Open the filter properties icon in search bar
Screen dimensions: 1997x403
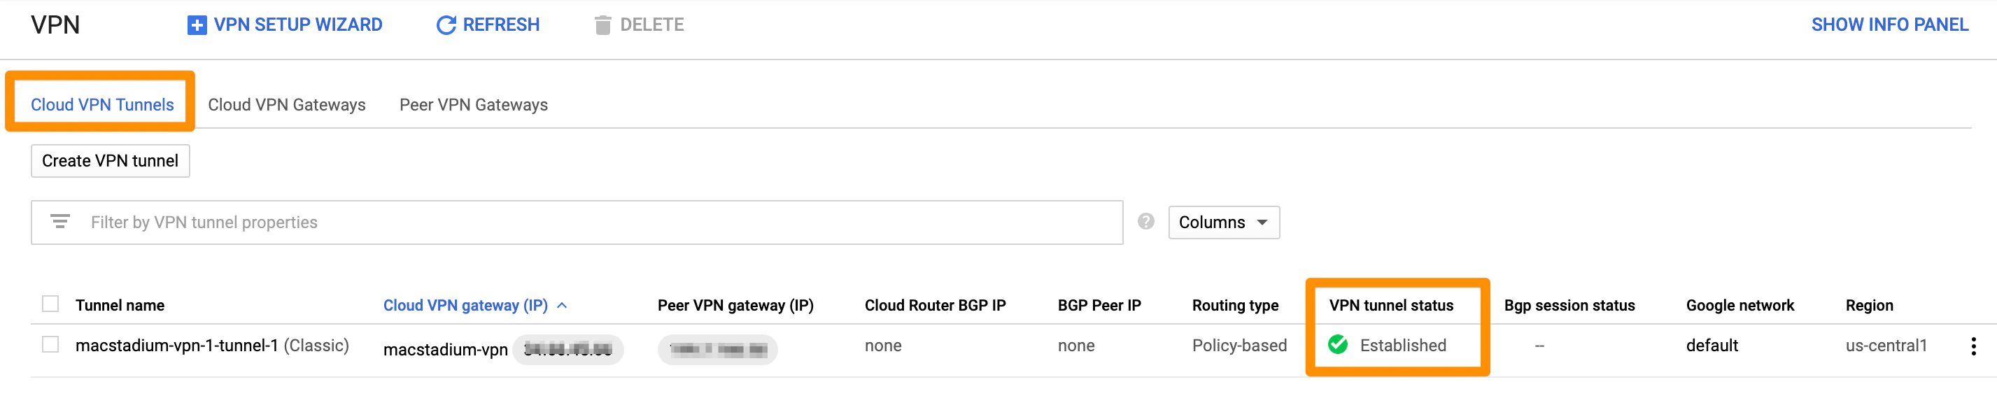59,222
